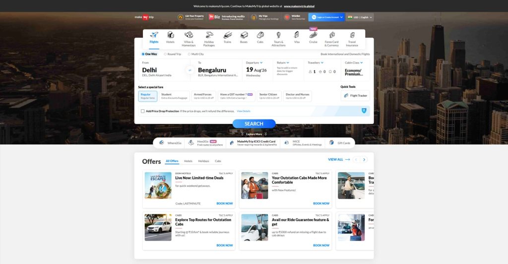This screenshot has height=264, width=508.
Task: Open the How2Go route finder
Action: tap(206, 143)
